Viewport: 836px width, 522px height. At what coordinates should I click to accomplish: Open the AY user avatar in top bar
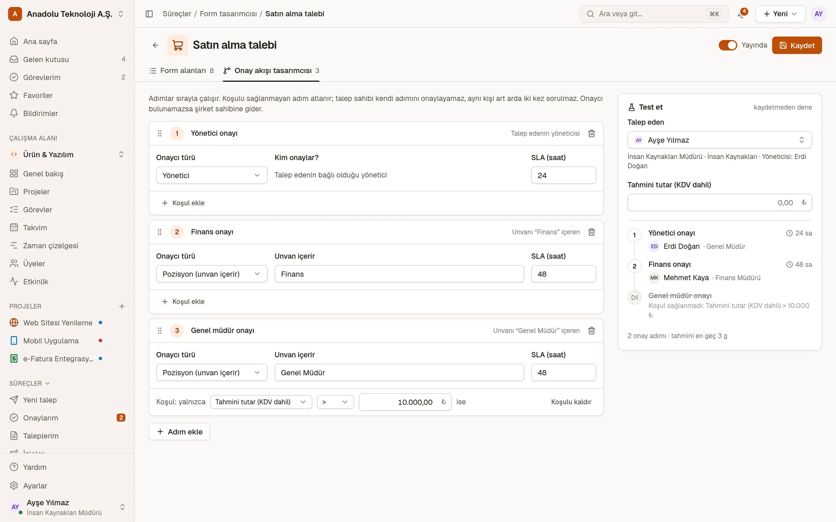tap(818, 14)
